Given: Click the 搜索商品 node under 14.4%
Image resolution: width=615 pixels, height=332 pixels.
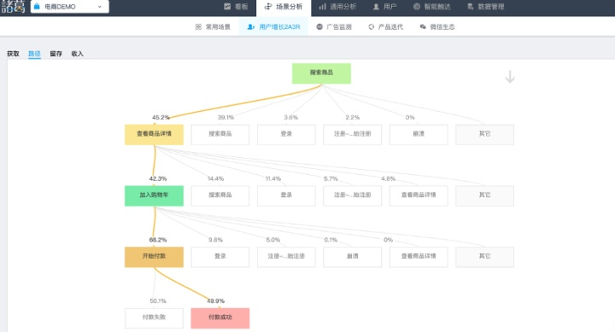Looking at the screenshot, I should (220, 196).
